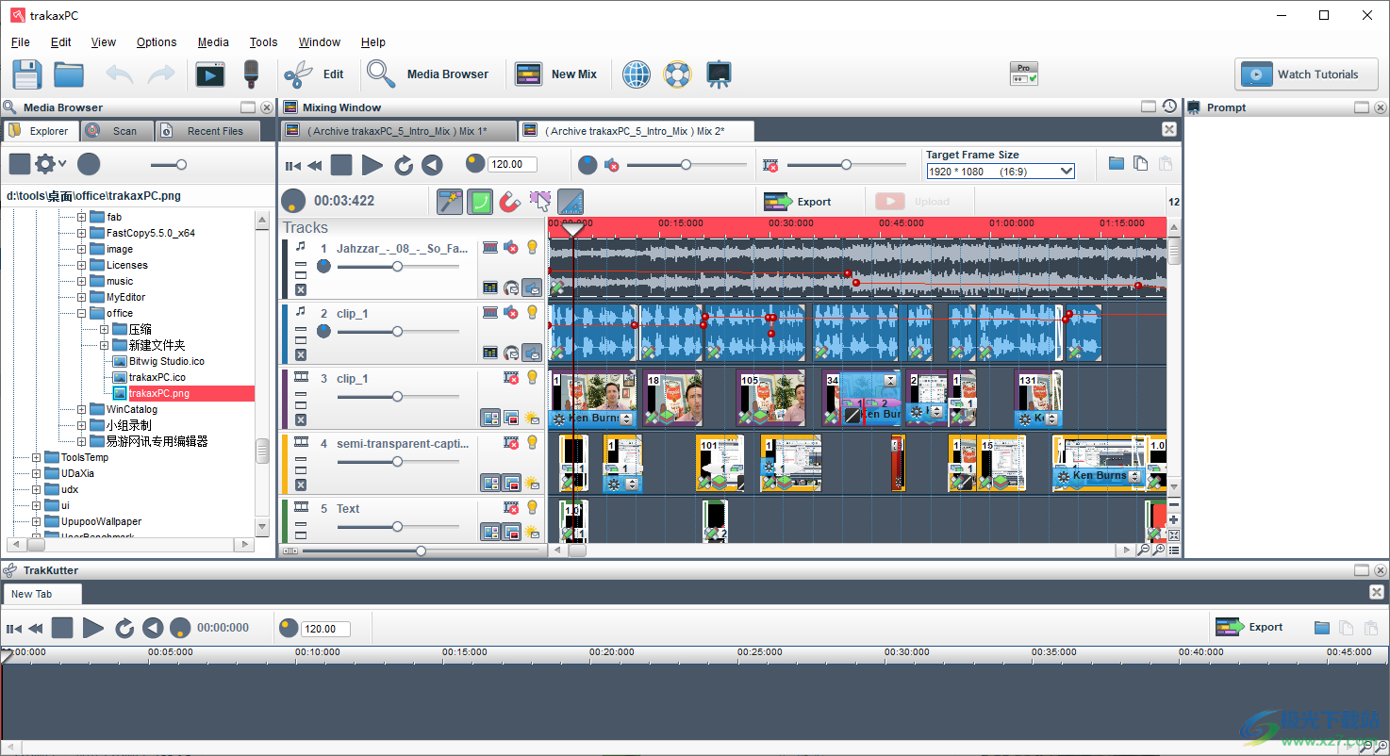Viewport: 1390px width, 756px height.
Task: Click the magnet snap icon
Action: 509,202
